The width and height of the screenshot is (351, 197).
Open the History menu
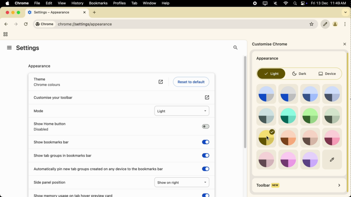coord(77,3)
